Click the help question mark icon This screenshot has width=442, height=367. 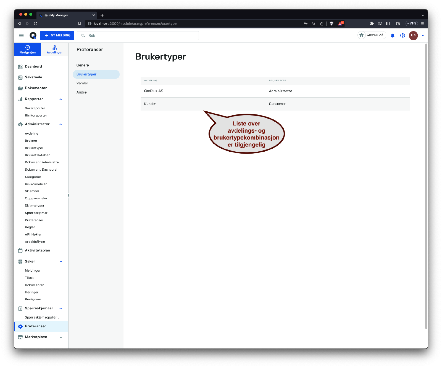[x=402, y=36]
